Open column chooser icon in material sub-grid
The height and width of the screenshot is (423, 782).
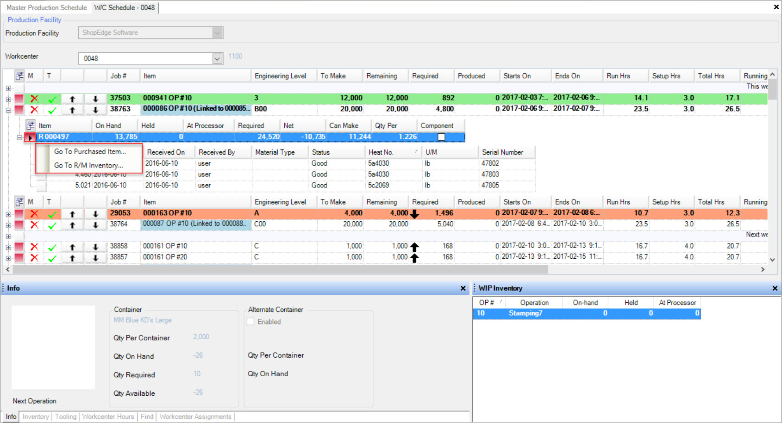pos(31,125)
